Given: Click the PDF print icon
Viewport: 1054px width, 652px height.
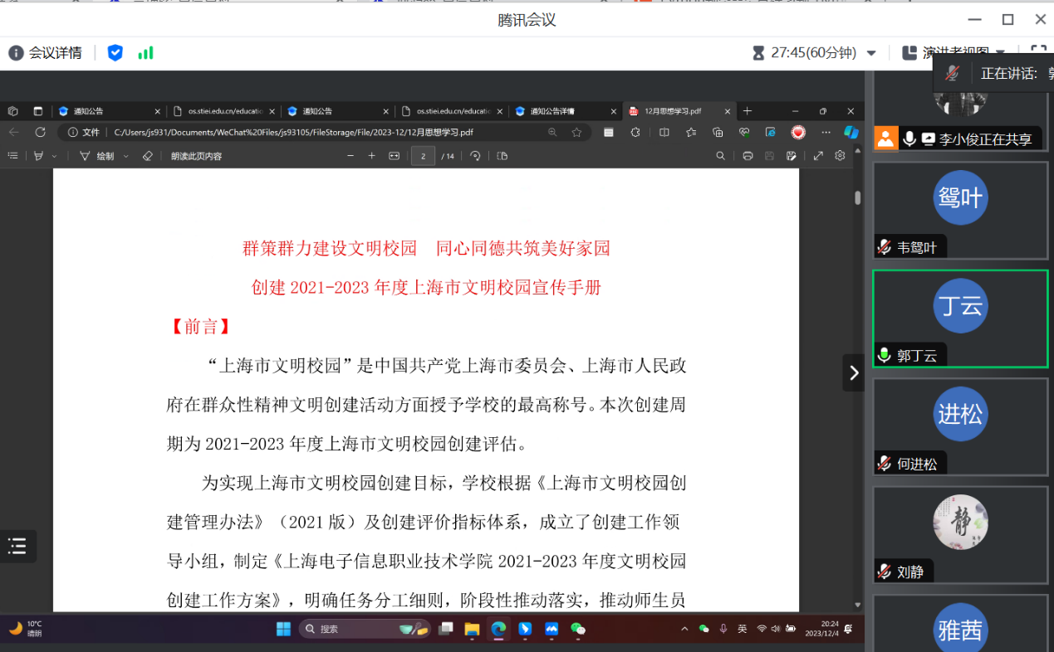Looking at the screenshot, I should tap(748, 156).
